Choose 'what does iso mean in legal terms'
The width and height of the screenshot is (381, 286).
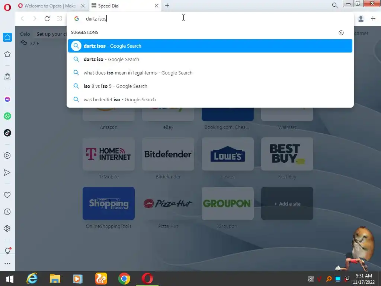tap(210, 73)
